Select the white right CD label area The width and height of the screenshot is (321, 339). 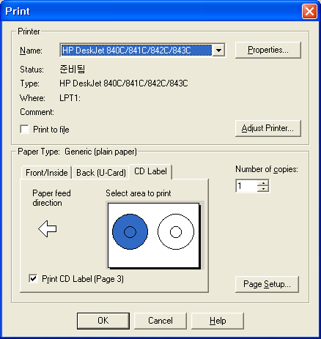pyautogui.click(x=176, y=232)
